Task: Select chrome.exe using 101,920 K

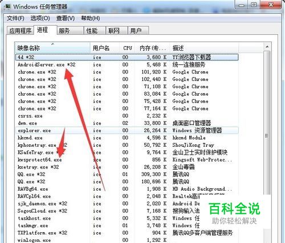Action: [x=127, y=72]
